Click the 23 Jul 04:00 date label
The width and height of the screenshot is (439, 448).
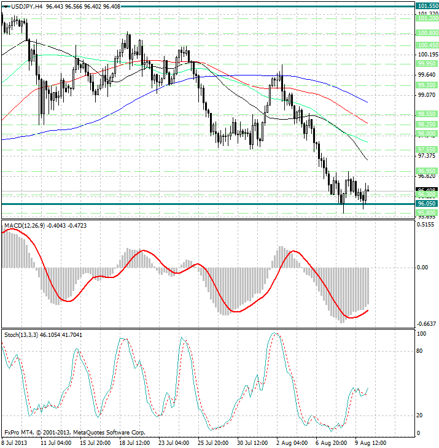(x=174, y=443)
